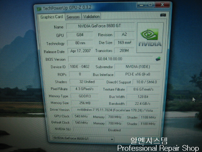
Task: Click the green BIOS save chip icon
Action: point(158,59)
